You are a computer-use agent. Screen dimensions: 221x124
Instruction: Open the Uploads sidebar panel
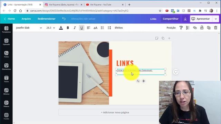[x=6, y=42]
